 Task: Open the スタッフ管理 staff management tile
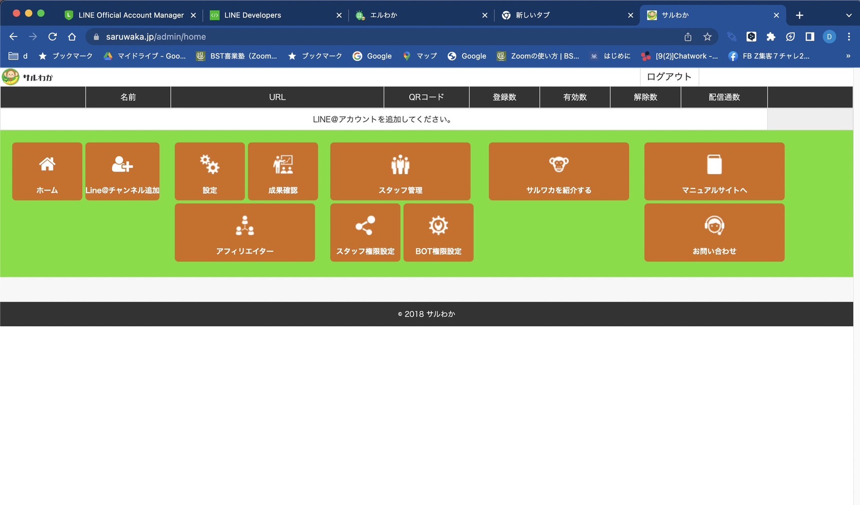tap(400, 171)
